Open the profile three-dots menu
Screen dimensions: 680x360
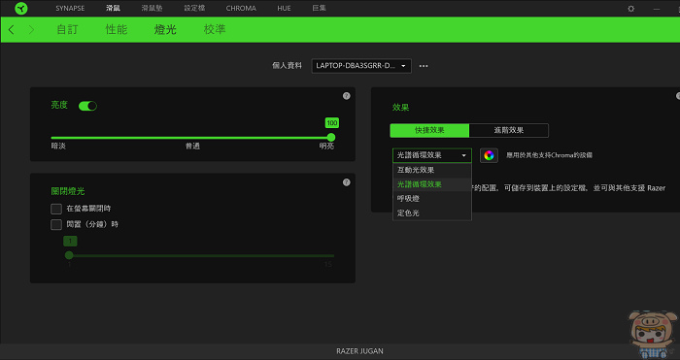[424, 66]
